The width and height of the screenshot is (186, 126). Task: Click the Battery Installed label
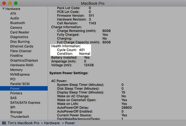click(x=64, y=57)
